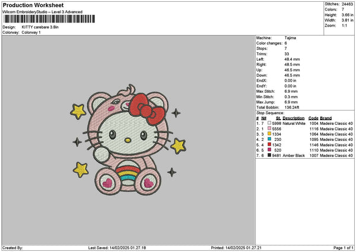Select the stitch count '5556'

pos(276,129)
